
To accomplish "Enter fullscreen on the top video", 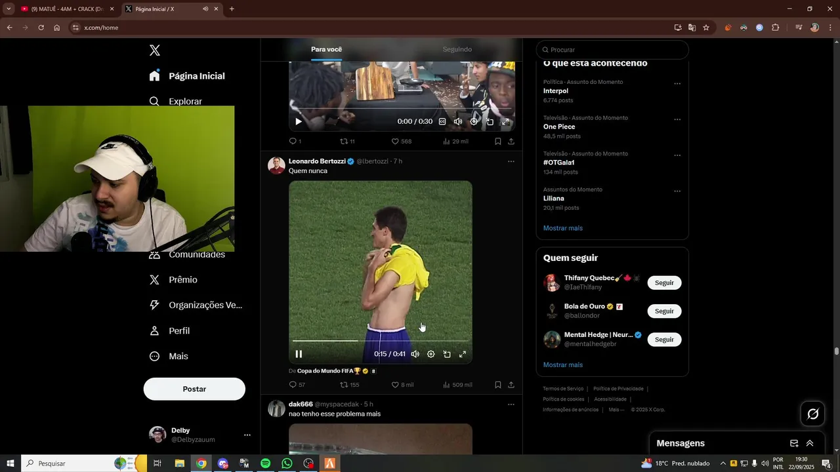I will click(x=505, y=121).
